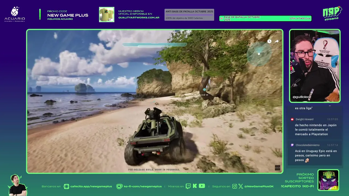Click 'Nuestro merch oficial disponible en' text
349x196 pixels.
tap(135, 13)
